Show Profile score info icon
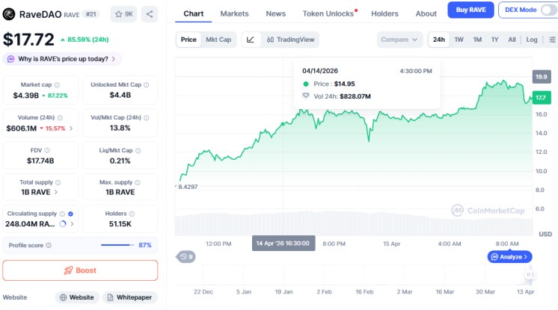This screenshot has height=310, width=558. [x=49, y=245]
